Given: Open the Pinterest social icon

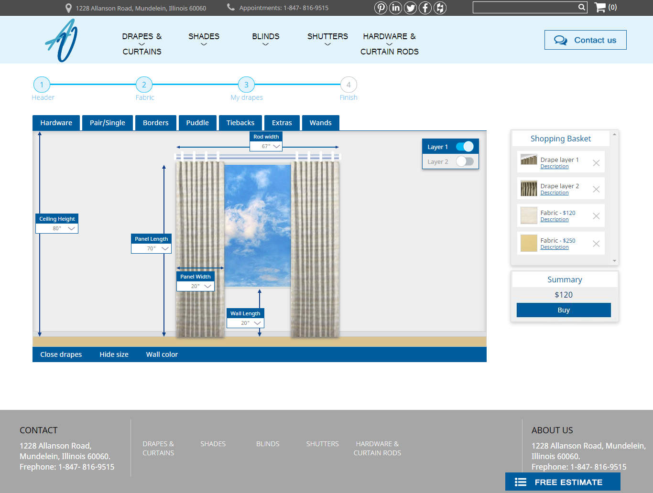Looking at the screenshot, I should [381, 8].
